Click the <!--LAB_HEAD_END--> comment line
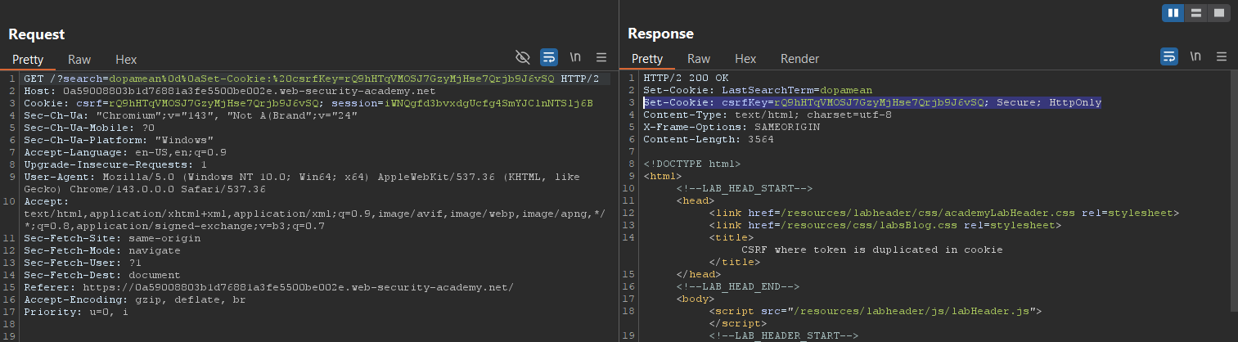1238x342 pixels. pyautogui.click(x=737, y=287)
